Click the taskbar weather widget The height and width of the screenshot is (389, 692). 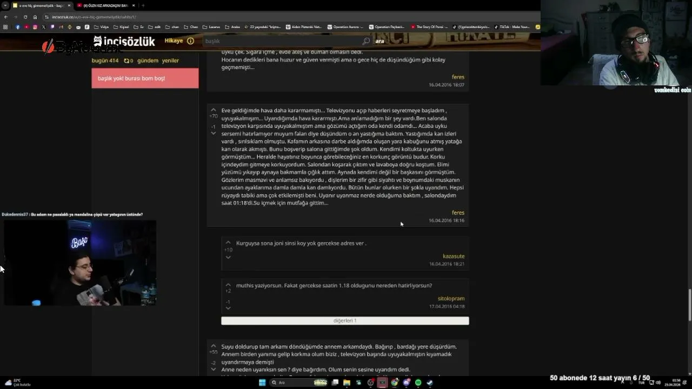tap(17, 383)
